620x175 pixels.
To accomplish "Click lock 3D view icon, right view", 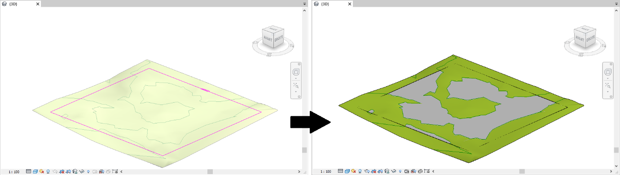I will (387, 171).
